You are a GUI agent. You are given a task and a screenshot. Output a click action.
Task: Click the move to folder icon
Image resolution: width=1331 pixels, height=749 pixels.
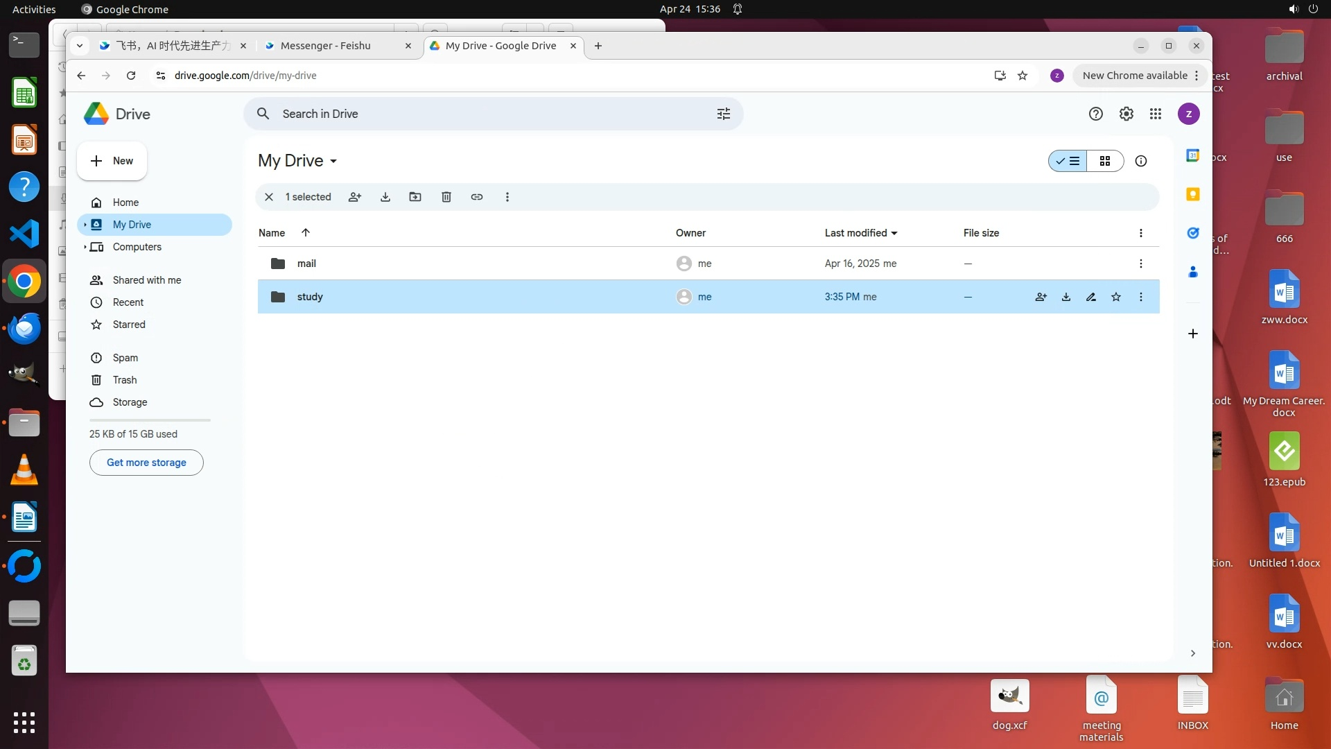[x=415, y=197]
